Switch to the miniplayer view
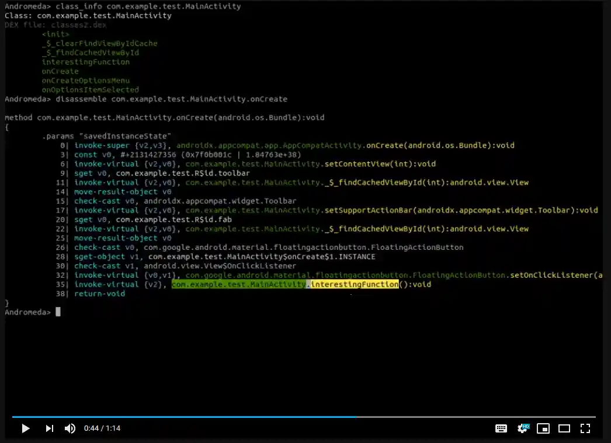 tap(543, 428)
